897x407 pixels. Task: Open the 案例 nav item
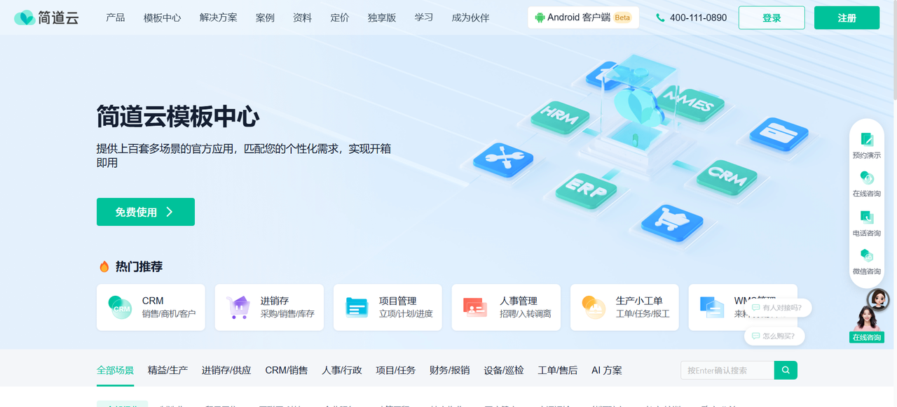tap(265, 17)
